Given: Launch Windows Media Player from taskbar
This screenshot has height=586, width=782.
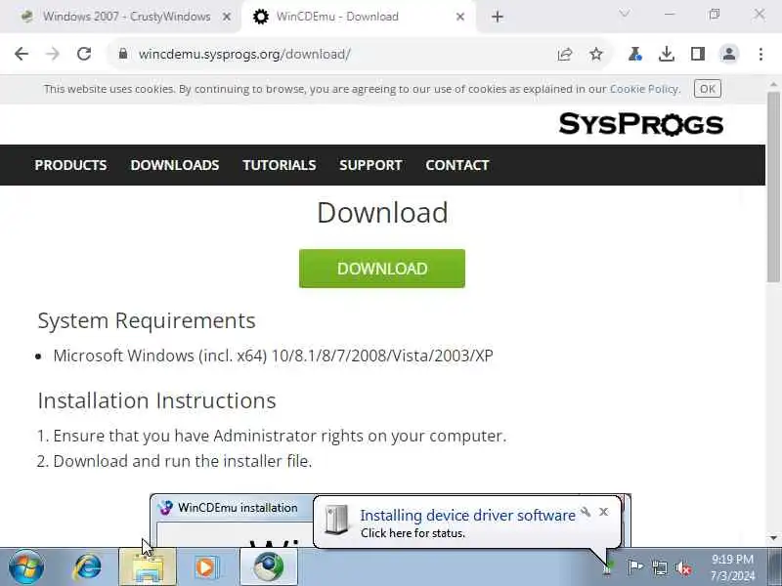Looking at the screenshot, I should pyautogui.click(x=206, y=566).
